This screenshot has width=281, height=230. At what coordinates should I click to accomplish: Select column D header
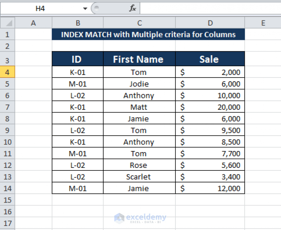pos(210,23)
